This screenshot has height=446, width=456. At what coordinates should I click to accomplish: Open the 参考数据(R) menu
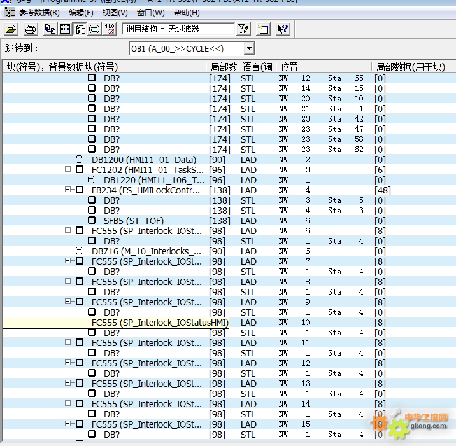tap(39, 13)
